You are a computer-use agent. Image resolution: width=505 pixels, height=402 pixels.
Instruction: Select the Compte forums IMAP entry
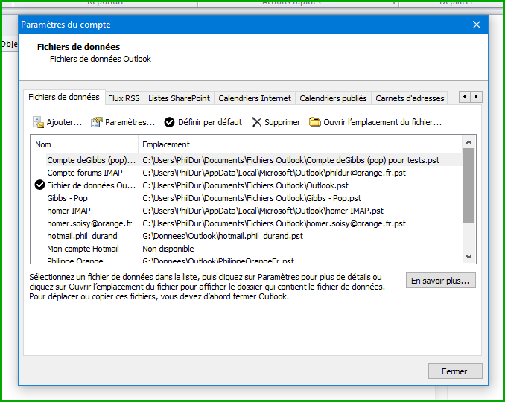tap(85, 173)
